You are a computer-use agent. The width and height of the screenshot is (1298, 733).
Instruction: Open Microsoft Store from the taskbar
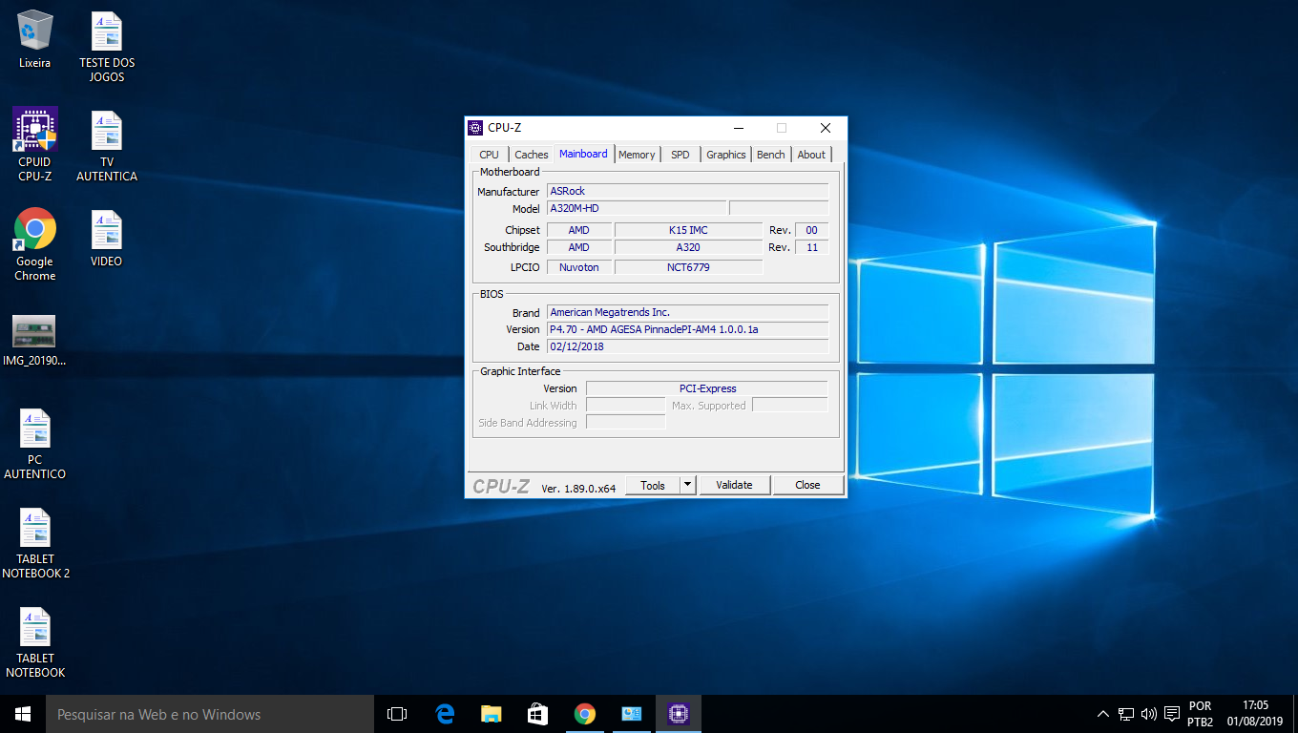538,714
